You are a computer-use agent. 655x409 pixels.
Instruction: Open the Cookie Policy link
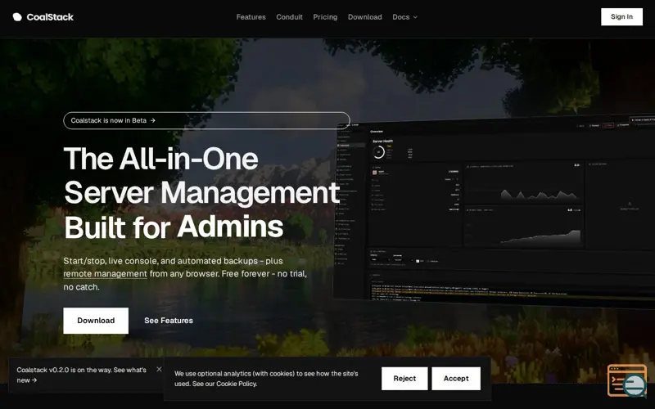(x=236, y=384)
